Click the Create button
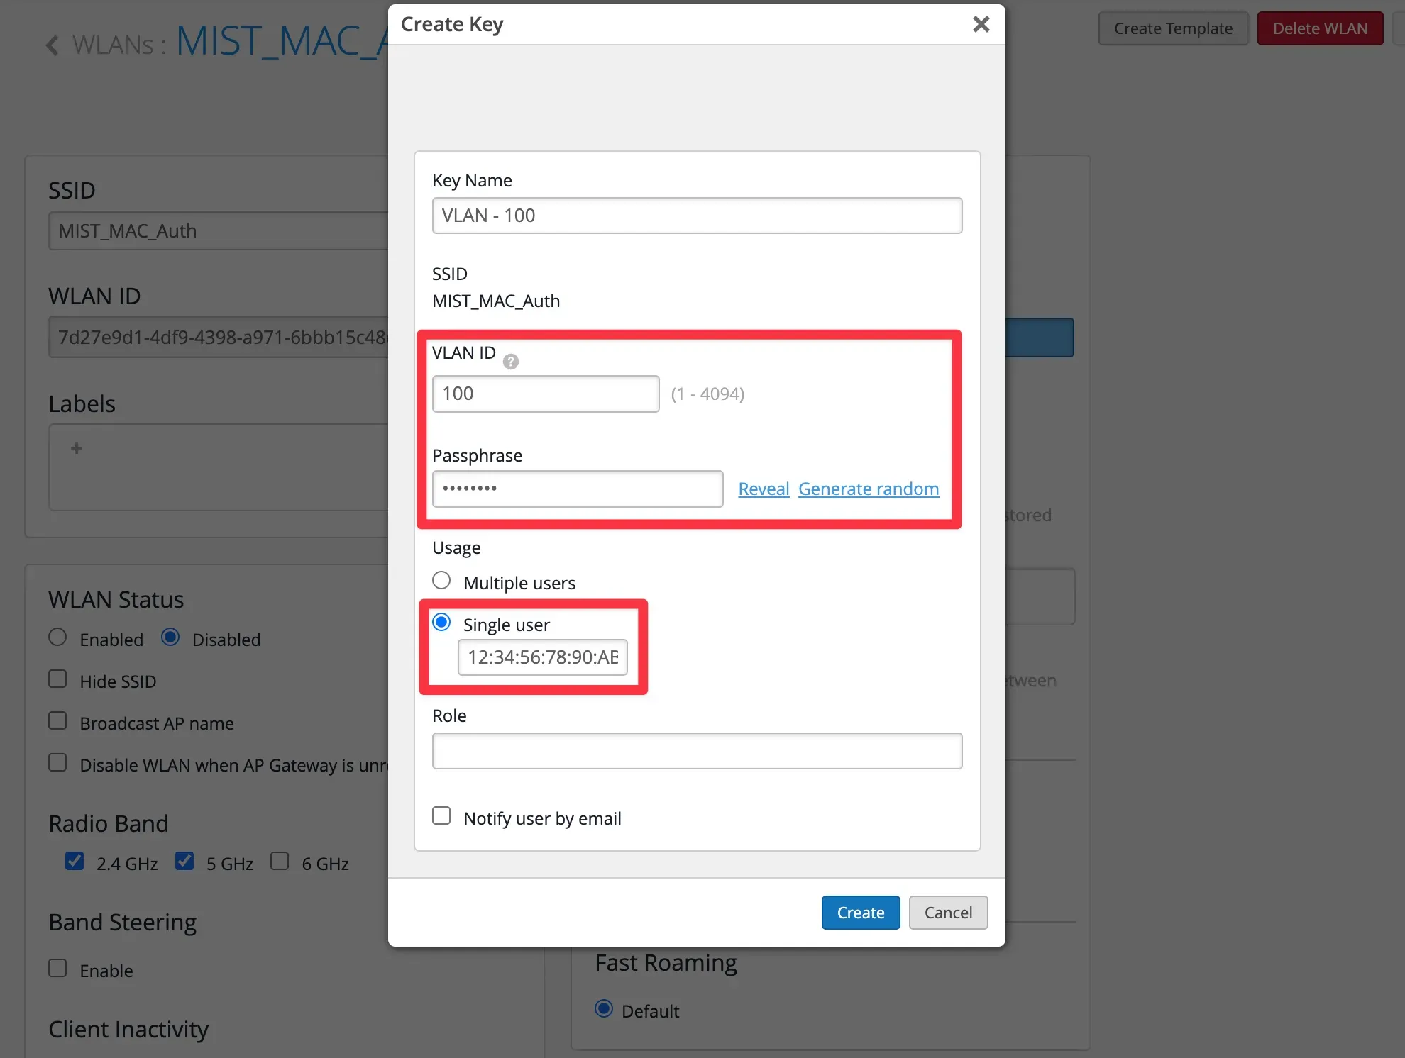The image size is (1405, 1058). click(x=860, y=913)
